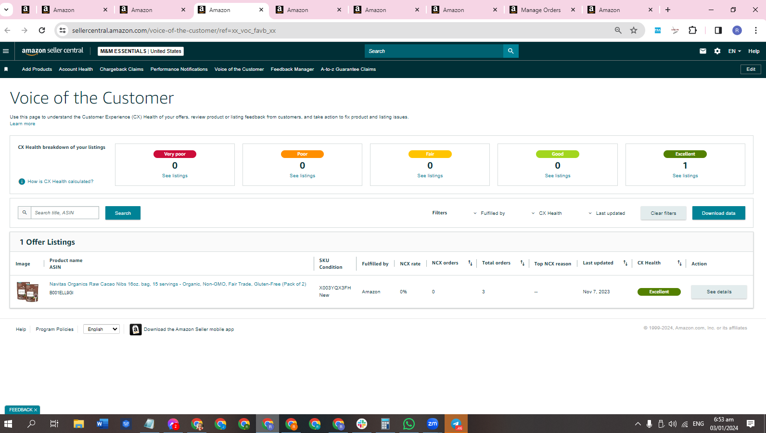Reload the page with browser refresh
Screen dimensions: 766x433
point(42,30)
